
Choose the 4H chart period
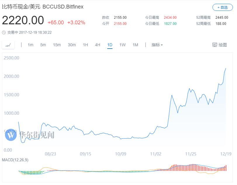pyautogui.click(x=98, y=45)
